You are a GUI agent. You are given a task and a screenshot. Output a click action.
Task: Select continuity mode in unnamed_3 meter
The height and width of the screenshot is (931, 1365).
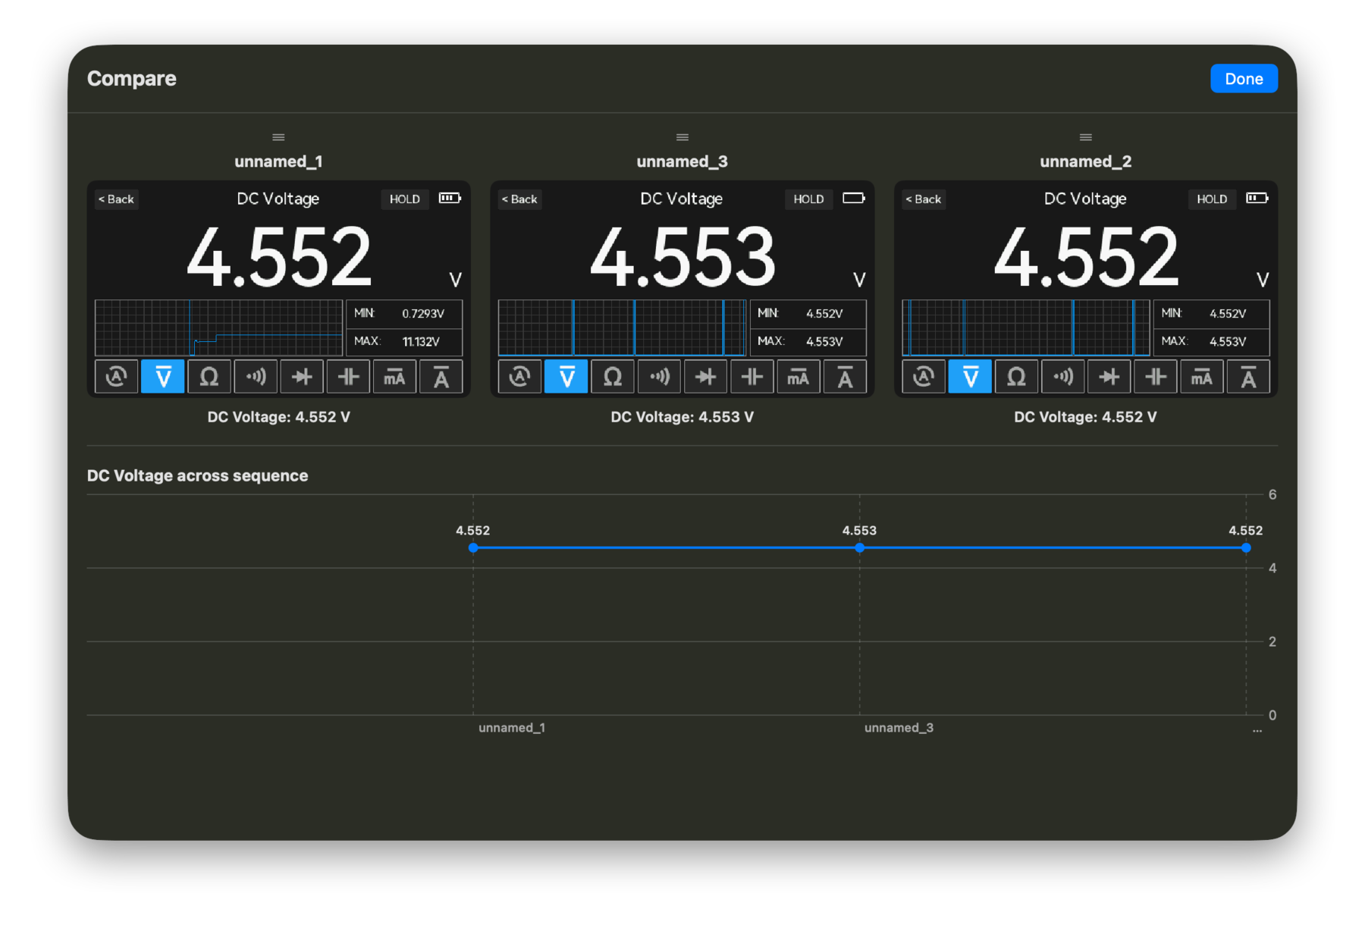[659, 377]
